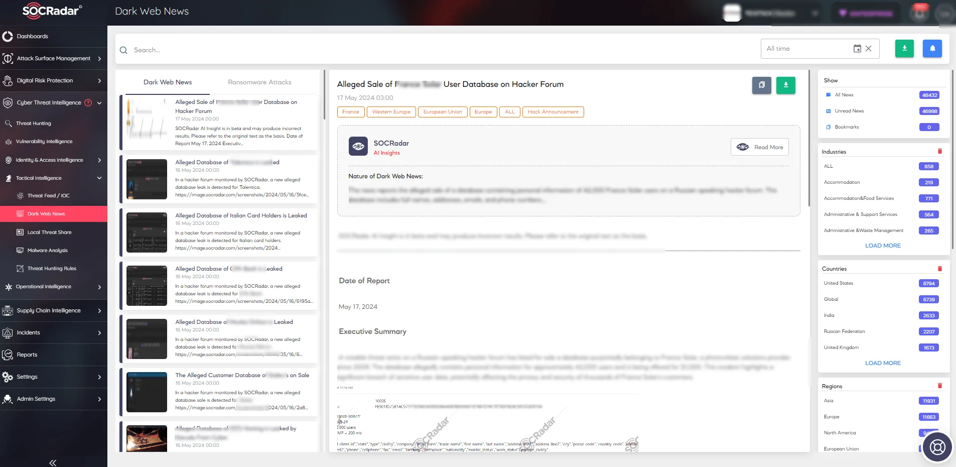Clear Countries filter with red trash icon
The image size is (956, 467).
pyautogui.click(x=940, y=269)
